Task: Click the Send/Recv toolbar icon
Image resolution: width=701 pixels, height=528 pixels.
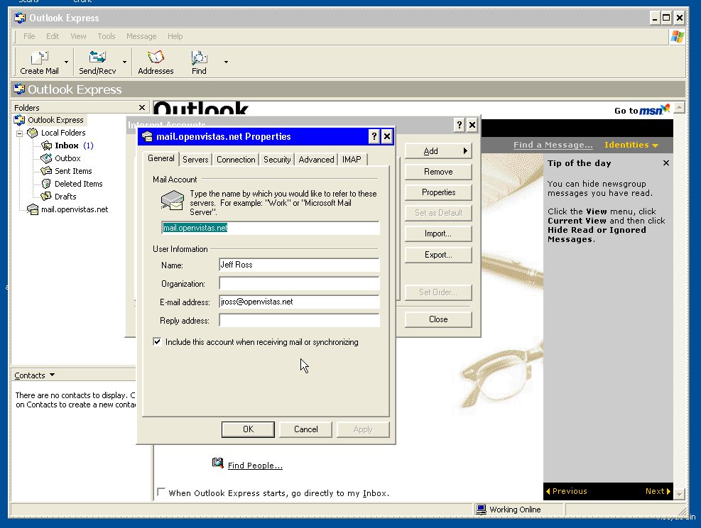Action: tap(97, 57)
